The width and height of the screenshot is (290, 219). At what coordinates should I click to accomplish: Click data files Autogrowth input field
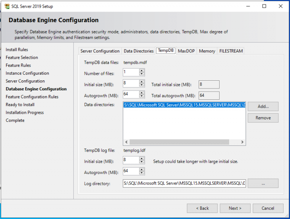pyautogui.click(x=131, y=94)
